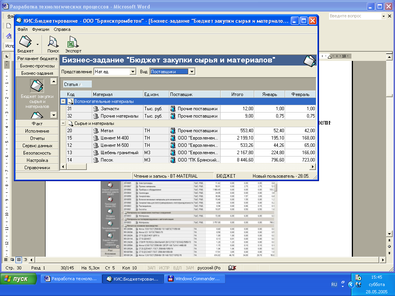395x296 pixels.
Task: Select the Бизнес-прогнозы sidebar section
Action: pos(37,66)
